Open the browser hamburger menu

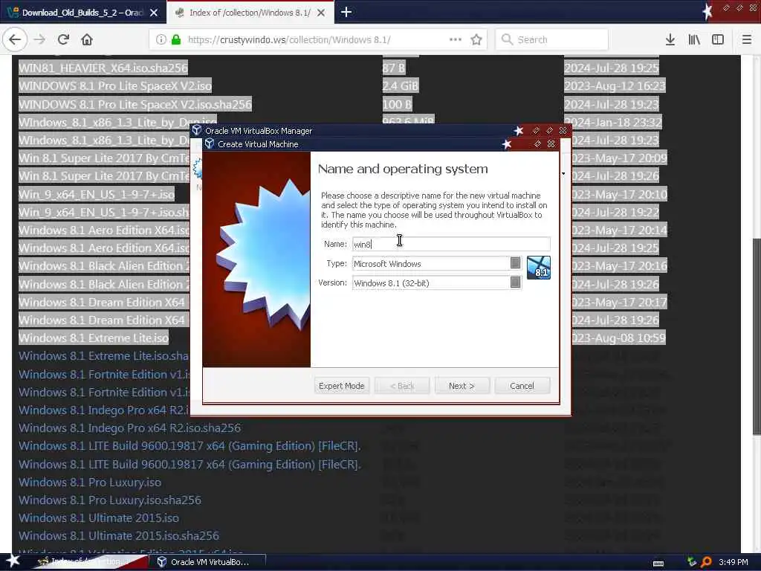[x=747, y=39]
